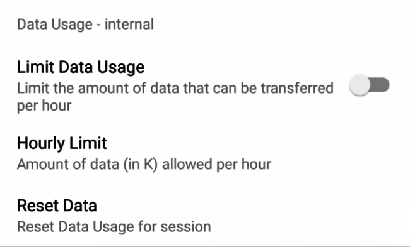Screen dimensions: 410x247
Task: Tap the Limit Data Usage title
Action: (x=81, y=67)
